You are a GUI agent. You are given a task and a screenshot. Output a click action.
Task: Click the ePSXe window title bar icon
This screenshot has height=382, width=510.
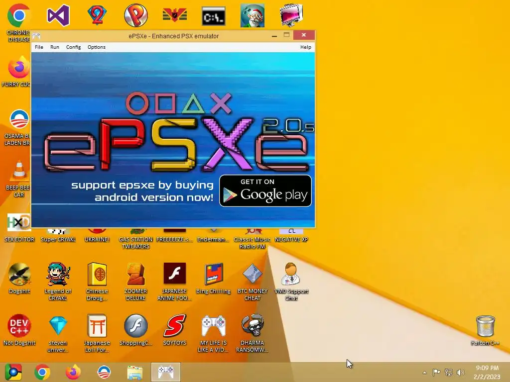(x=36, y=36)
